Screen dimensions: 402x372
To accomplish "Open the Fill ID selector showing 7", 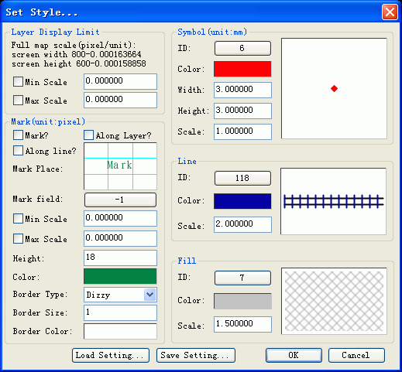I will [242, 278].
